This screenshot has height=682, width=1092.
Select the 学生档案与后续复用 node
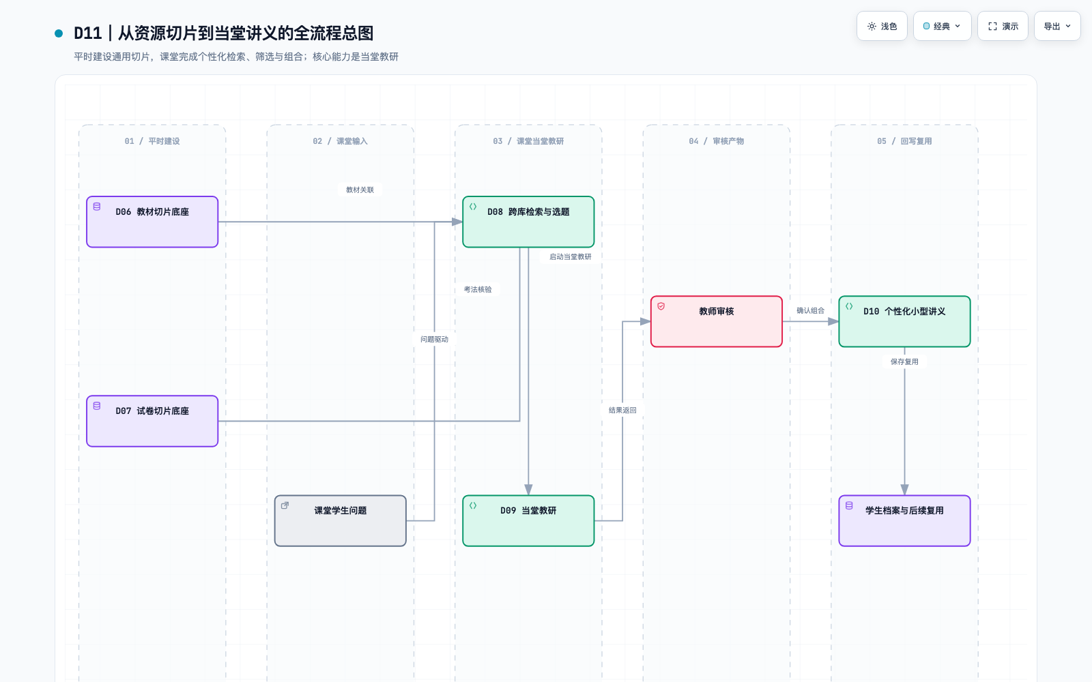[904, 520]
